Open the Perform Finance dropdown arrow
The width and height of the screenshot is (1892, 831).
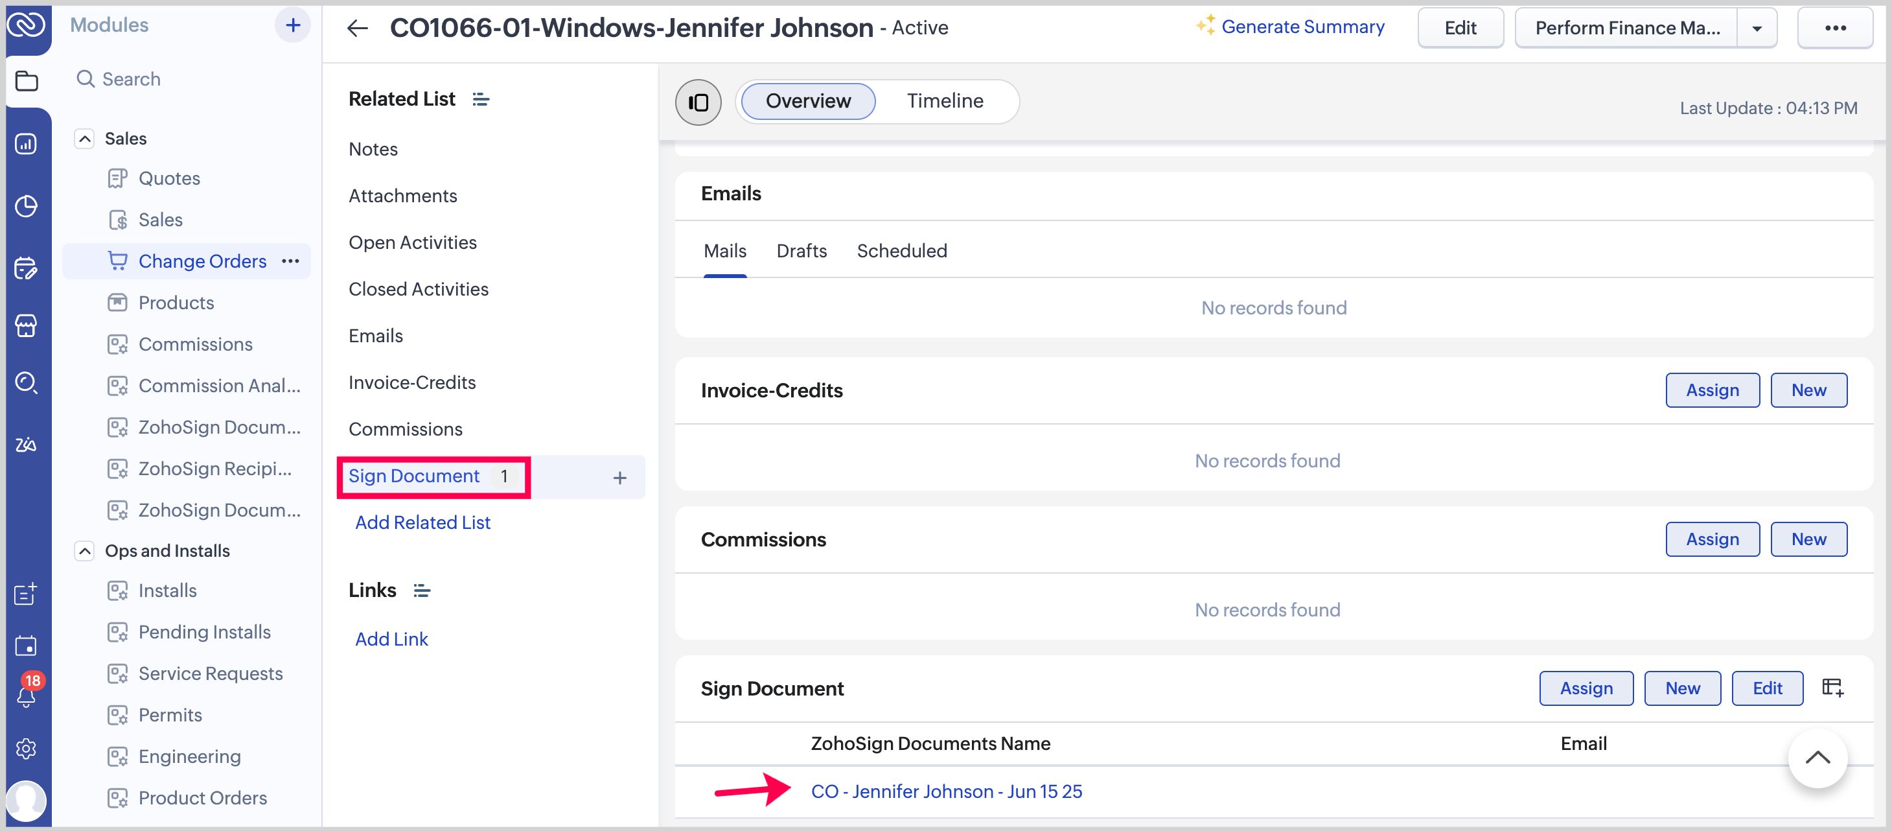1756,28
